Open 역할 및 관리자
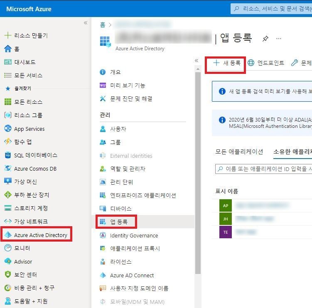This screenshot has width=312, height=308. click(x=123, y=169)
